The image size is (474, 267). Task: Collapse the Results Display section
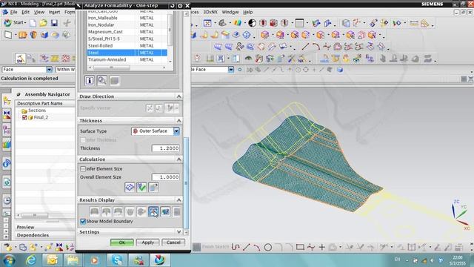179,200
